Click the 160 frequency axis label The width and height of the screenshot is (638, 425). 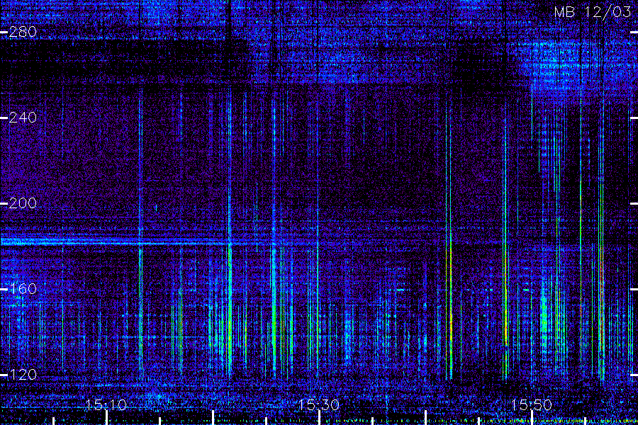23,289
